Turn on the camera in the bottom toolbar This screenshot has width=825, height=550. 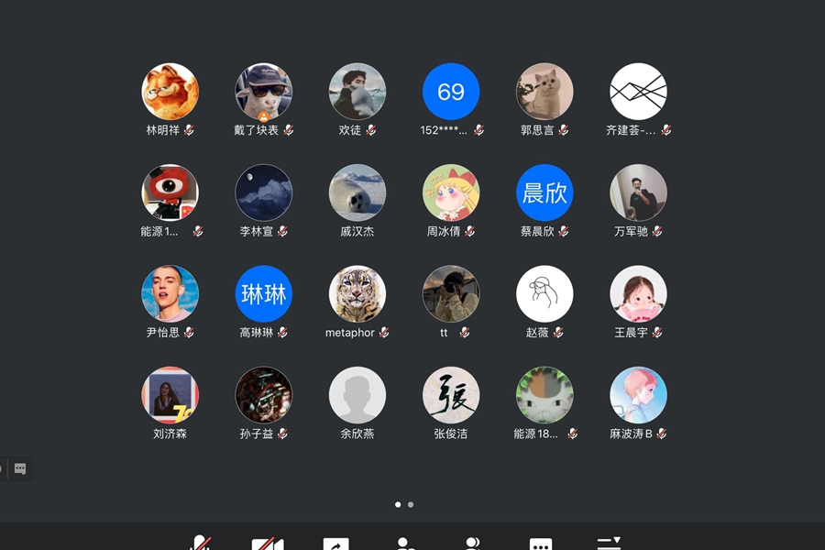point(268,543)
